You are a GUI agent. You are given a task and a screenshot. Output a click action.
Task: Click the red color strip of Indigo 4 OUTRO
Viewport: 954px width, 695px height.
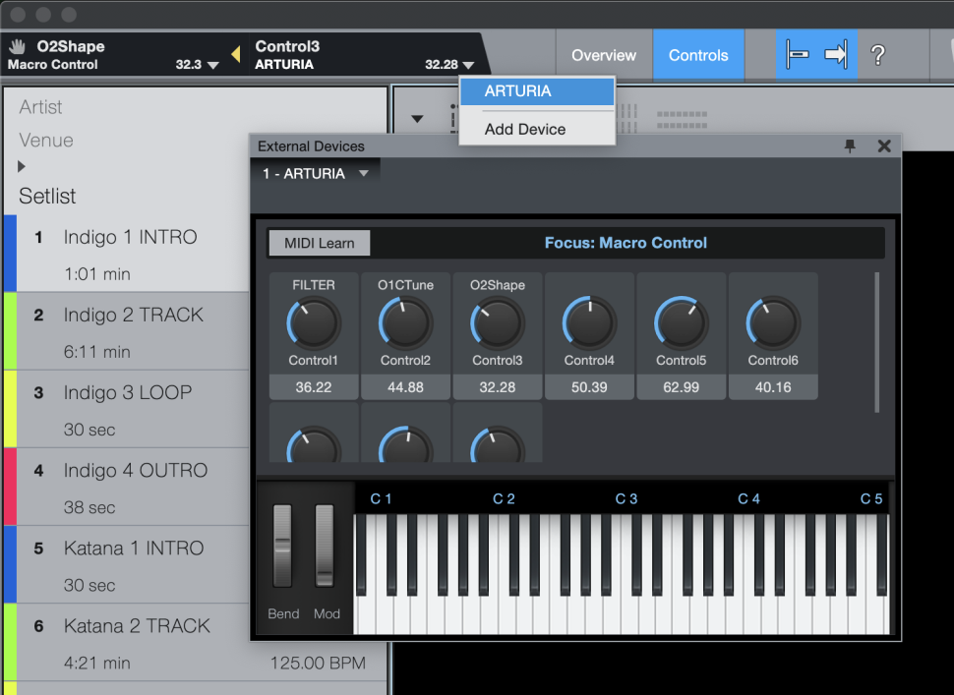click(x=10, y=487)
